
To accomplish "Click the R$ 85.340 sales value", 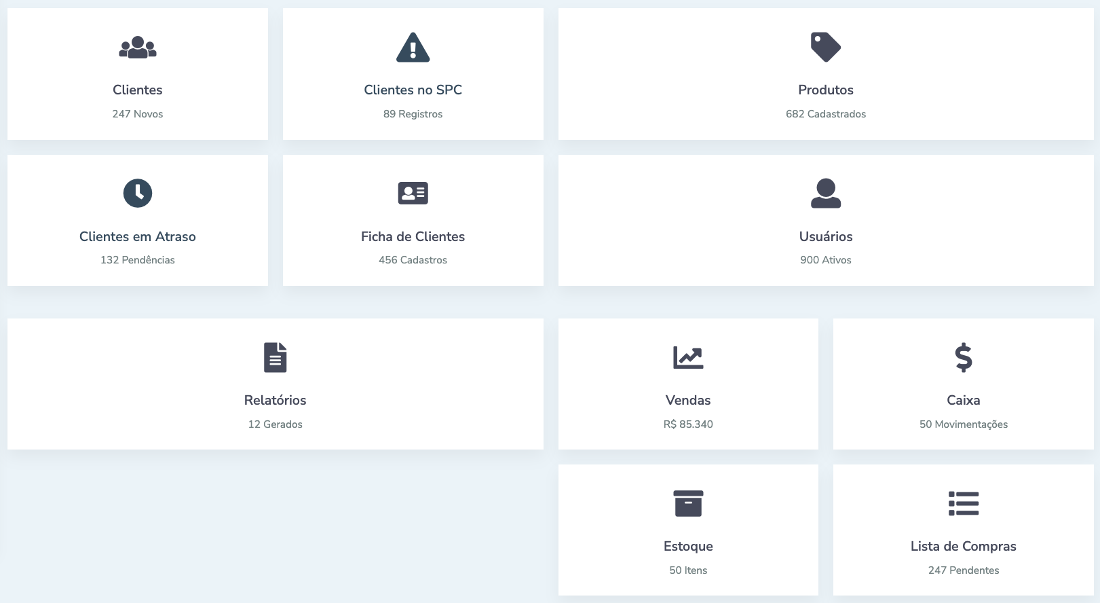I will pyautogui.click(x=687, y=424).
